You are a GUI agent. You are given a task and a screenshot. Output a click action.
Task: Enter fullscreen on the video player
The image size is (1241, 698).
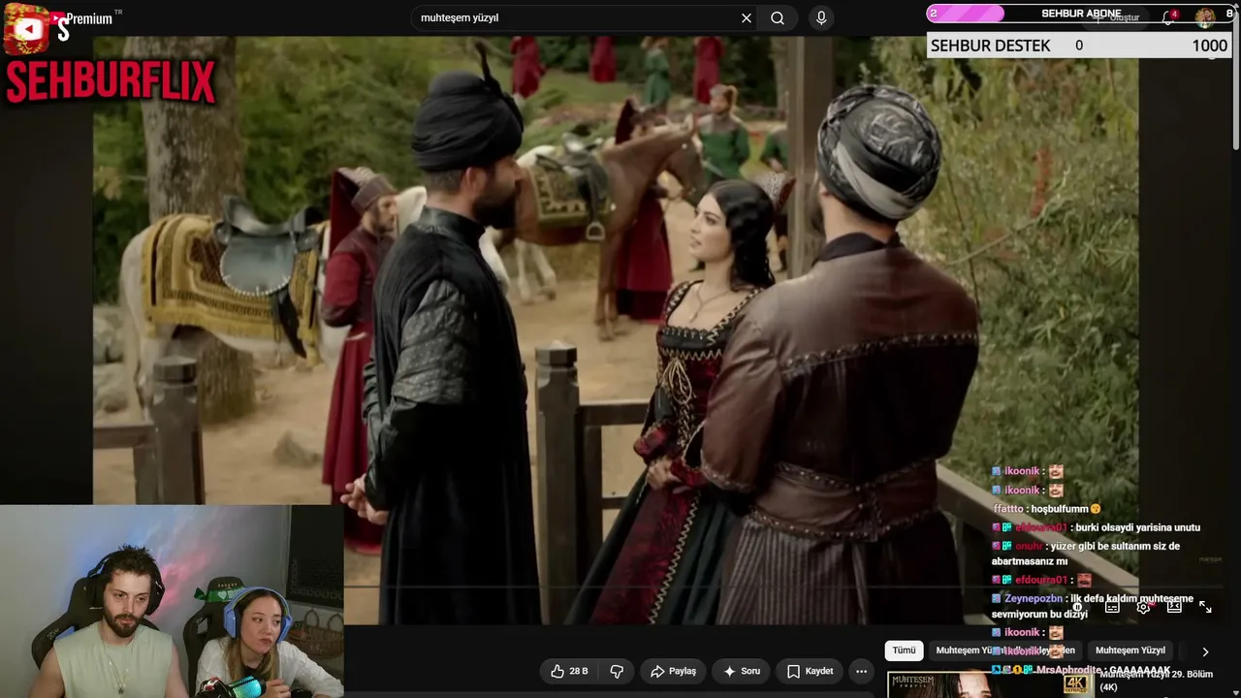point(1205,607)
